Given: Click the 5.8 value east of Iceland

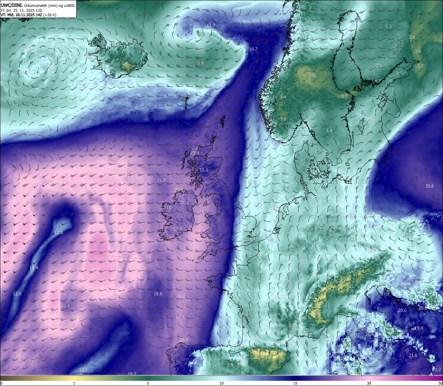Looking at the screenshot, I should [x=200, y=63].
